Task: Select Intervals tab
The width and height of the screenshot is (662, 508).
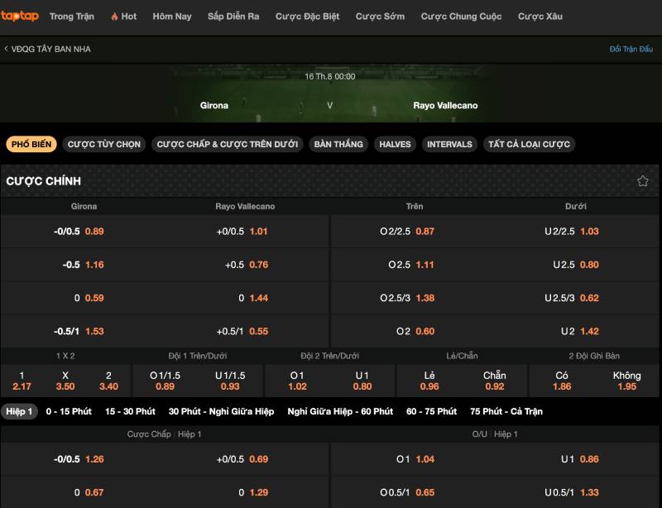Action: 449,144
